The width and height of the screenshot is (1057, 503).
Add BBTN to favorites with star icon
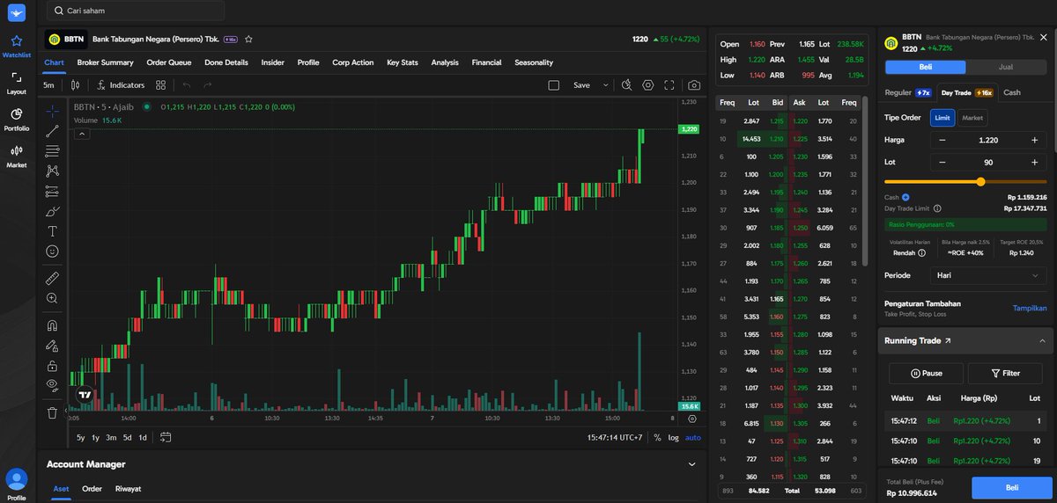point(248,40)
